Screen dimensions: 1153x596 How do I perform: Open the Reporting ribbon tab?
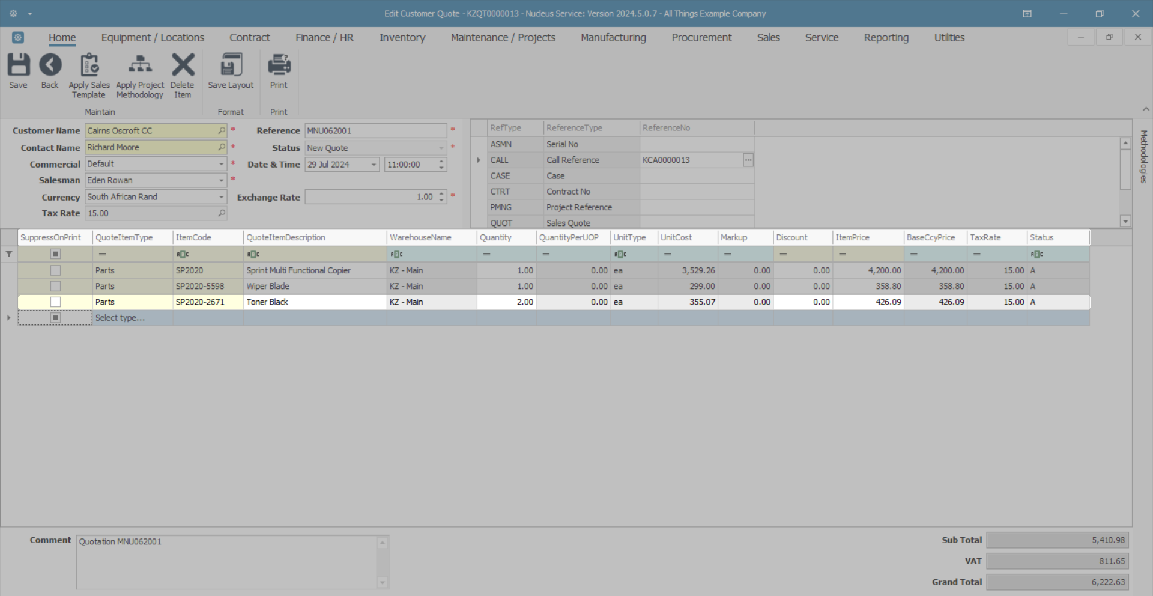coord(886,37)
